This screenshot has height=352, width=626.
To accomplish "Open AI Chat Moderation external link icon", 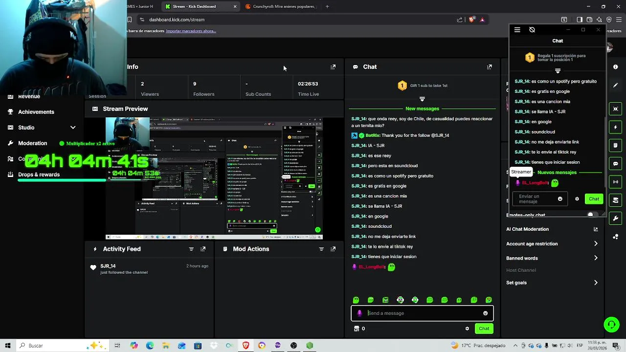I will [x=596, y=229].
